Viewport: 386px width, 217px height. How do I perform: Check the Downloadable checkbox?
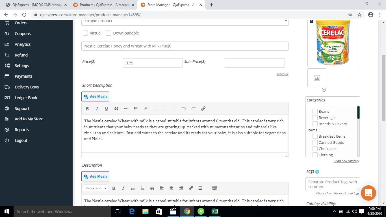(109, 33)
